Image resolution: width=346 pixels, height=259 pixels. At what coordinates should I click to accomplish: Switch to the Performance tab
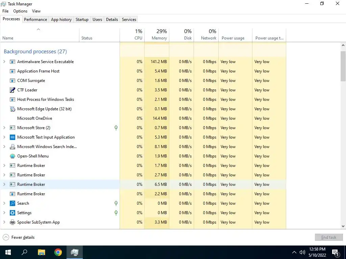(x=35, y=19)
